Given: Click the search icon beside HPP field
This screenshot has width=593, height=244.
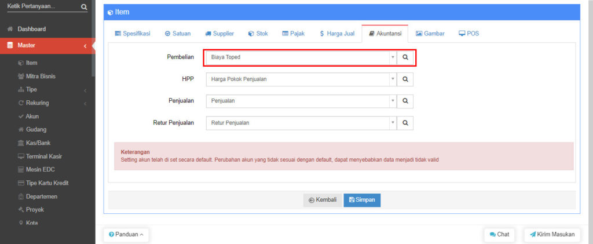Looking at the screenshot, I should [406, 79].
